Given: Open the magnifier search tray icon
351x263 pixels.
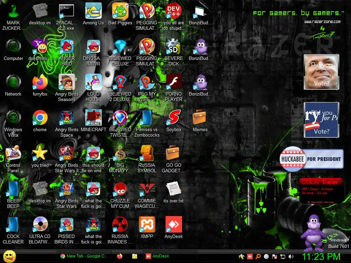Looking at the screenshot, I should (x=258, y=256).
